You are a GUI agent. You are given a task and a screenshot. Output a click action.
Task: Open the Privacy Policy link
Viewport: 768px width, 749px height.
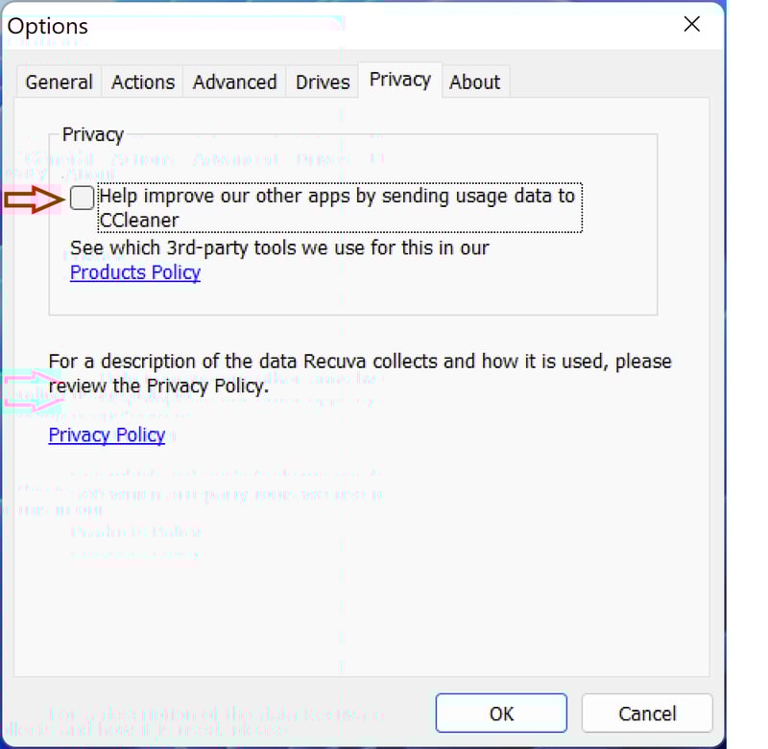(x=107, y=435)
